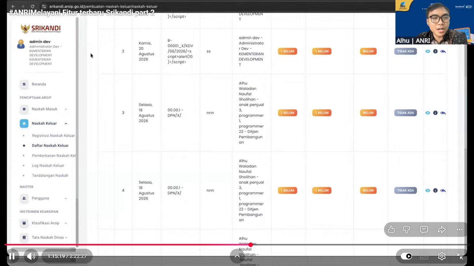Click the 'Kamis, 20 Agustus 2026' date cell
The width and height of the screenshot is (474, 266).
[146, 51]
